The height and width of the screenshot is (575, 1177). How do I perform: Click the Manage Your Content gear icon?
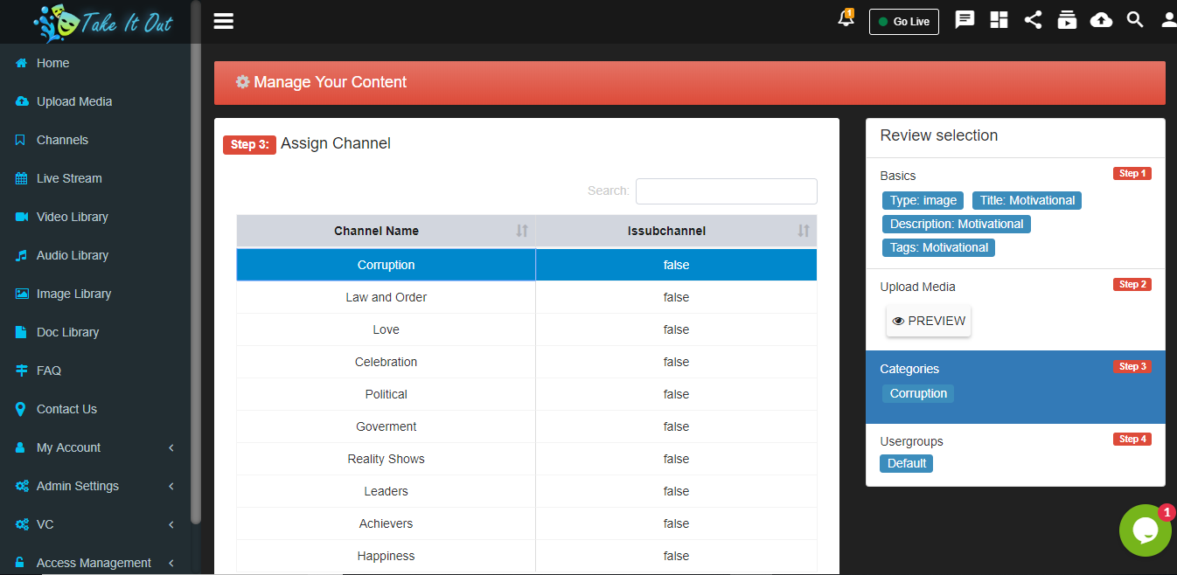click(x=242, y=82)
